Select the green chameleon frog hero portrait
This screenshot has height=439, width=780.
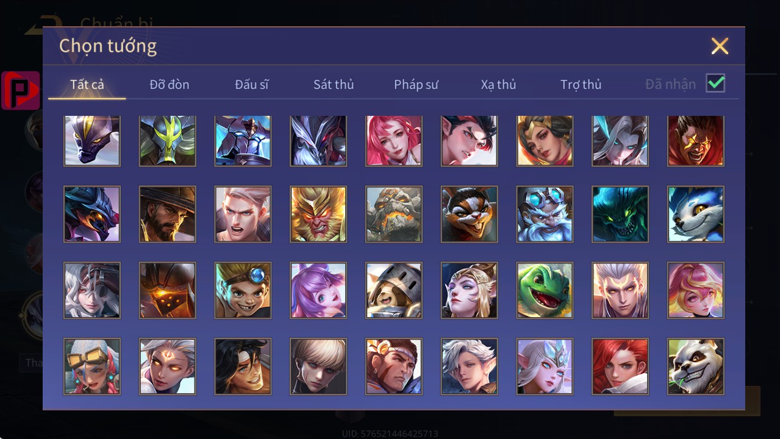coord(545,290)
